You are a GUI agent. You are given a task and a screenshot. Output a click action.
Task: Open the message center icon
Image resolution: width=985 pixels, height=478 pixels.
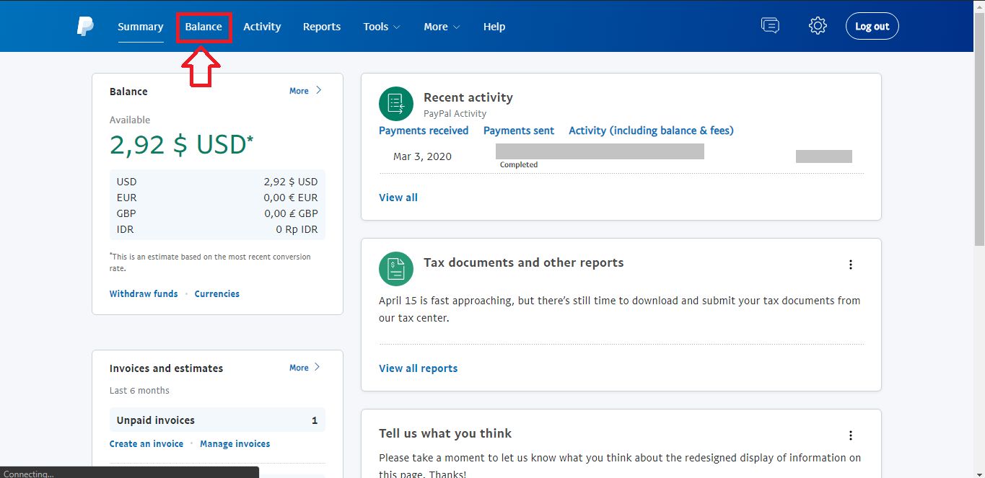[x=770, y=26]
